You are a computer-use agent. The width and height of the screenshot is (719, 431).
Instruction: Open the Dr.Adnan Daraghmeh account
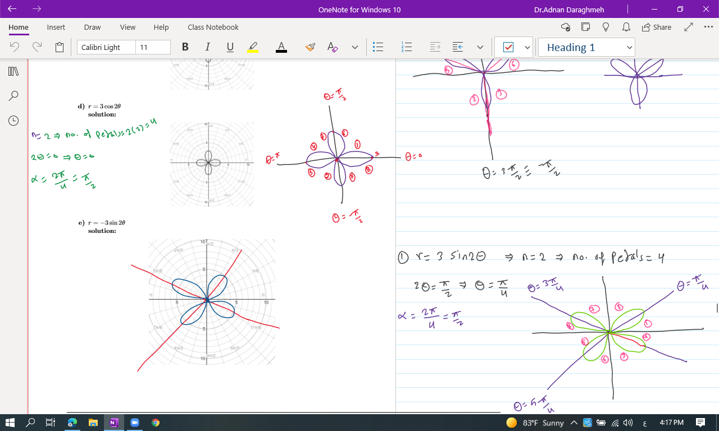click(569, 10)
